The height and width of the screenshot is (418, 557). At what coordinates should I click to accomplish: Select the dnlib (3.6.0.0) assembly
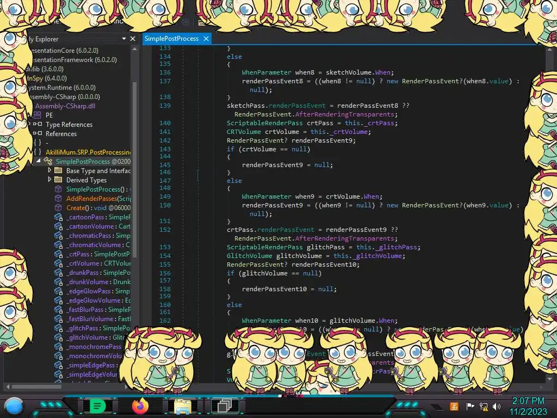(44, 69)
